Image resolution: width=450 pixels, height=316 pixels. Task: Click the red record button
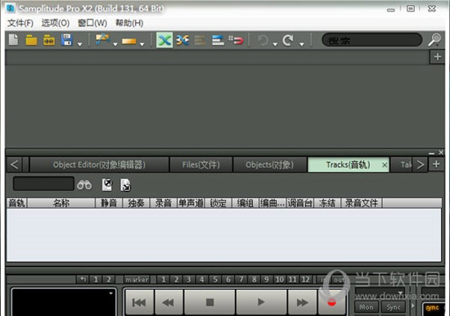(331, 302)
